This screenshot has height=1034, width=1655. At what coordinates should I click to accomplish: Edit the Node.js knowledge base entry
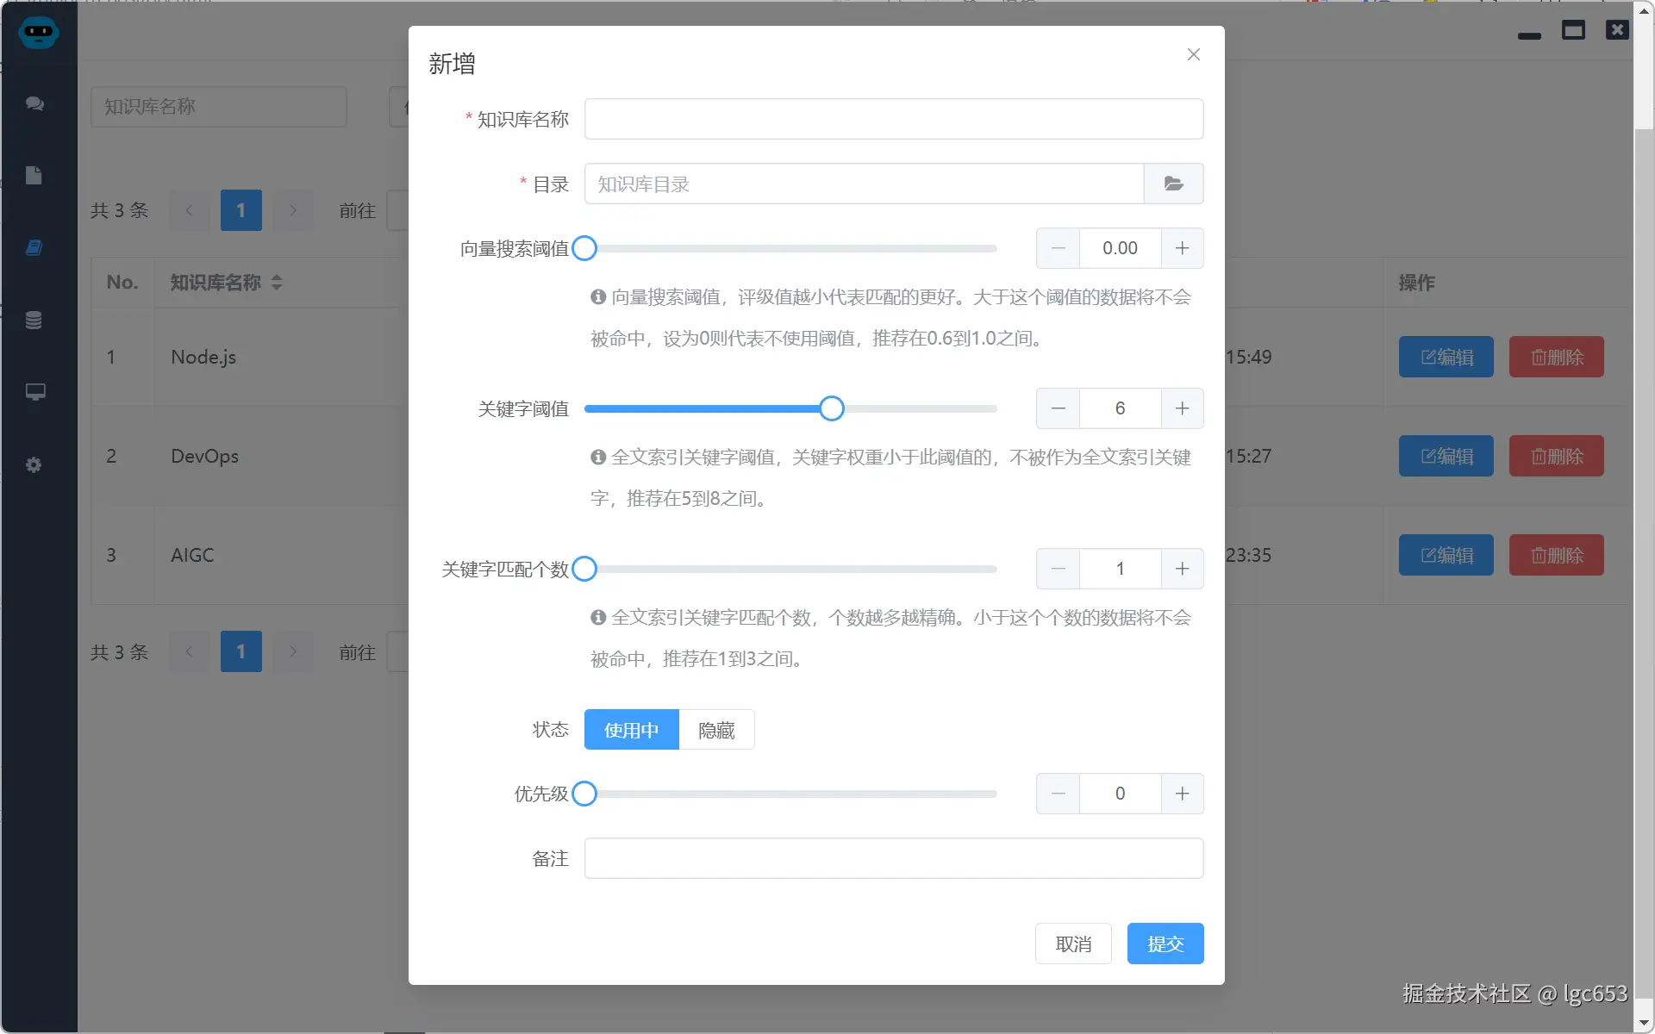tap(1446, 357)
